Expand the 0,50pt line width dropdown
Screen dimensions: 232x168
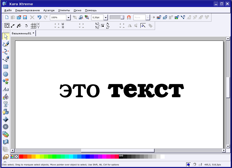pos(106,17)
